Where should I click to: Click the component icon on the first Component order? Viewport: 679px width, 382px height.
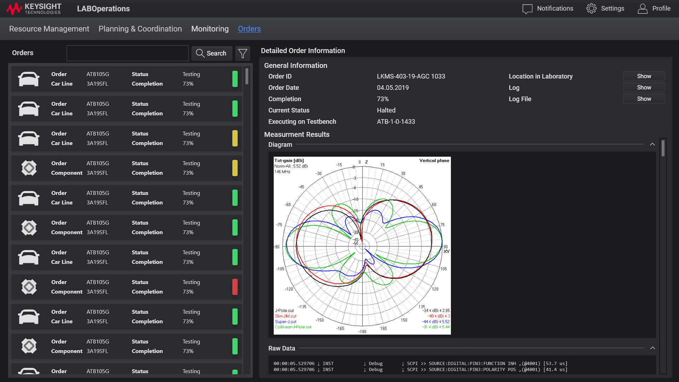pos(29,168)
